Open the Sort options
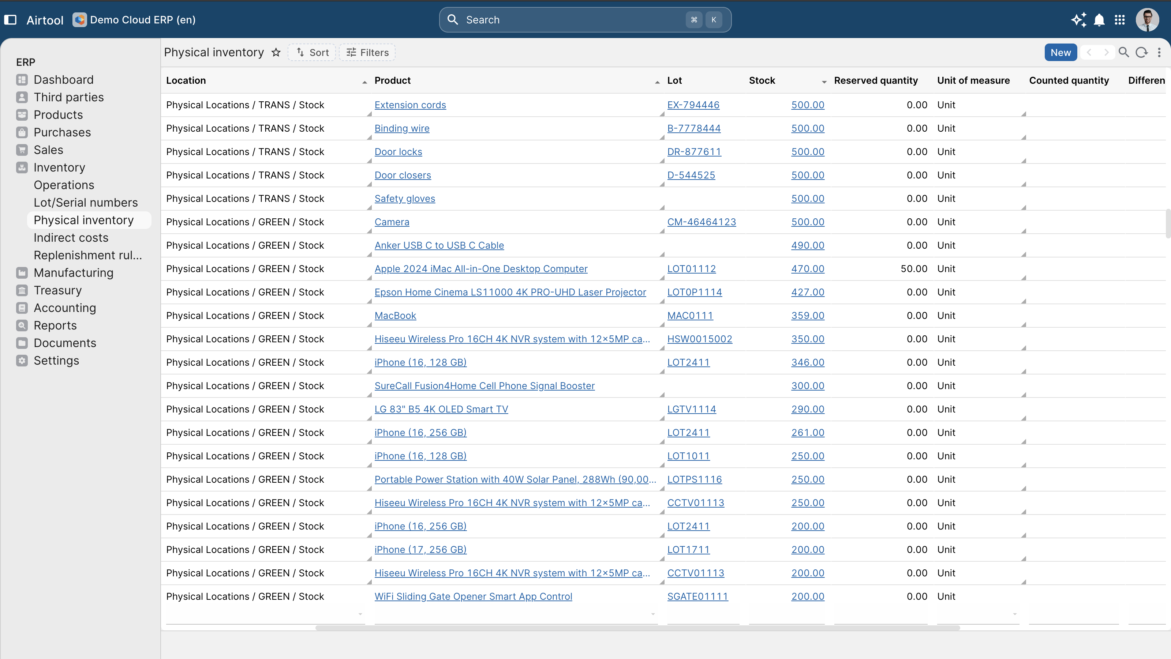This screenshot has height=659, width=1171. click(312, 52)
